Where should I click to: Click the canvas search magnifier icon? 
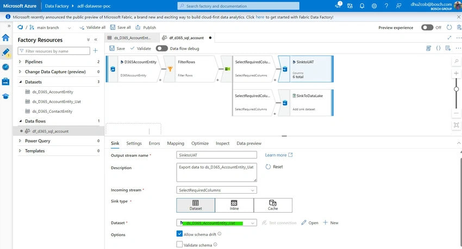[456, 61]
